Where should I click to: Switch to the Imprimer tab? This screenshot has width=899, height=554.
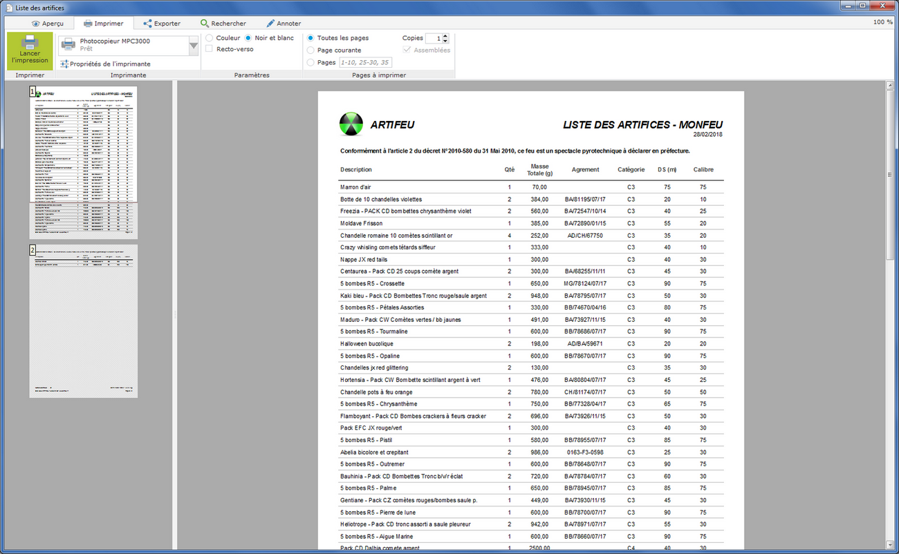(x=103, y=23)
